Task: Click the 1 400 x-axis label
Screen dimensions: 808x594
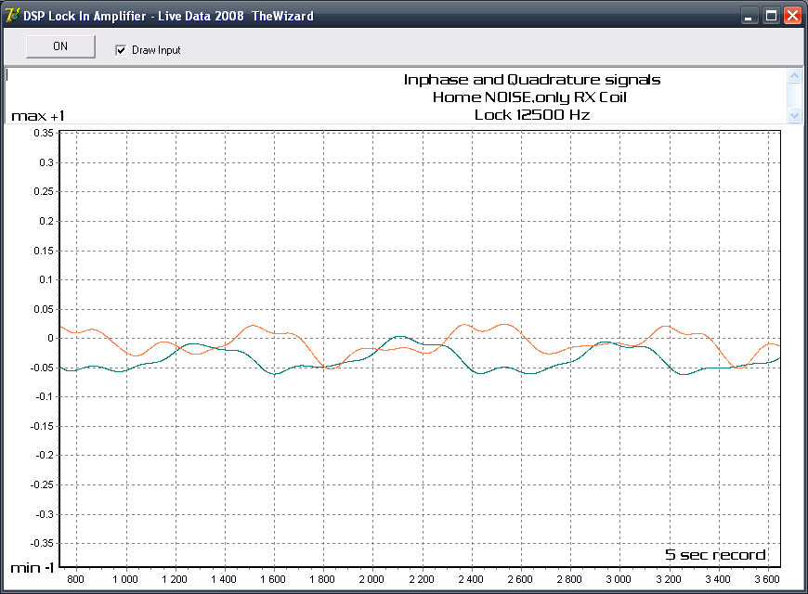Action: pos(224,579)
